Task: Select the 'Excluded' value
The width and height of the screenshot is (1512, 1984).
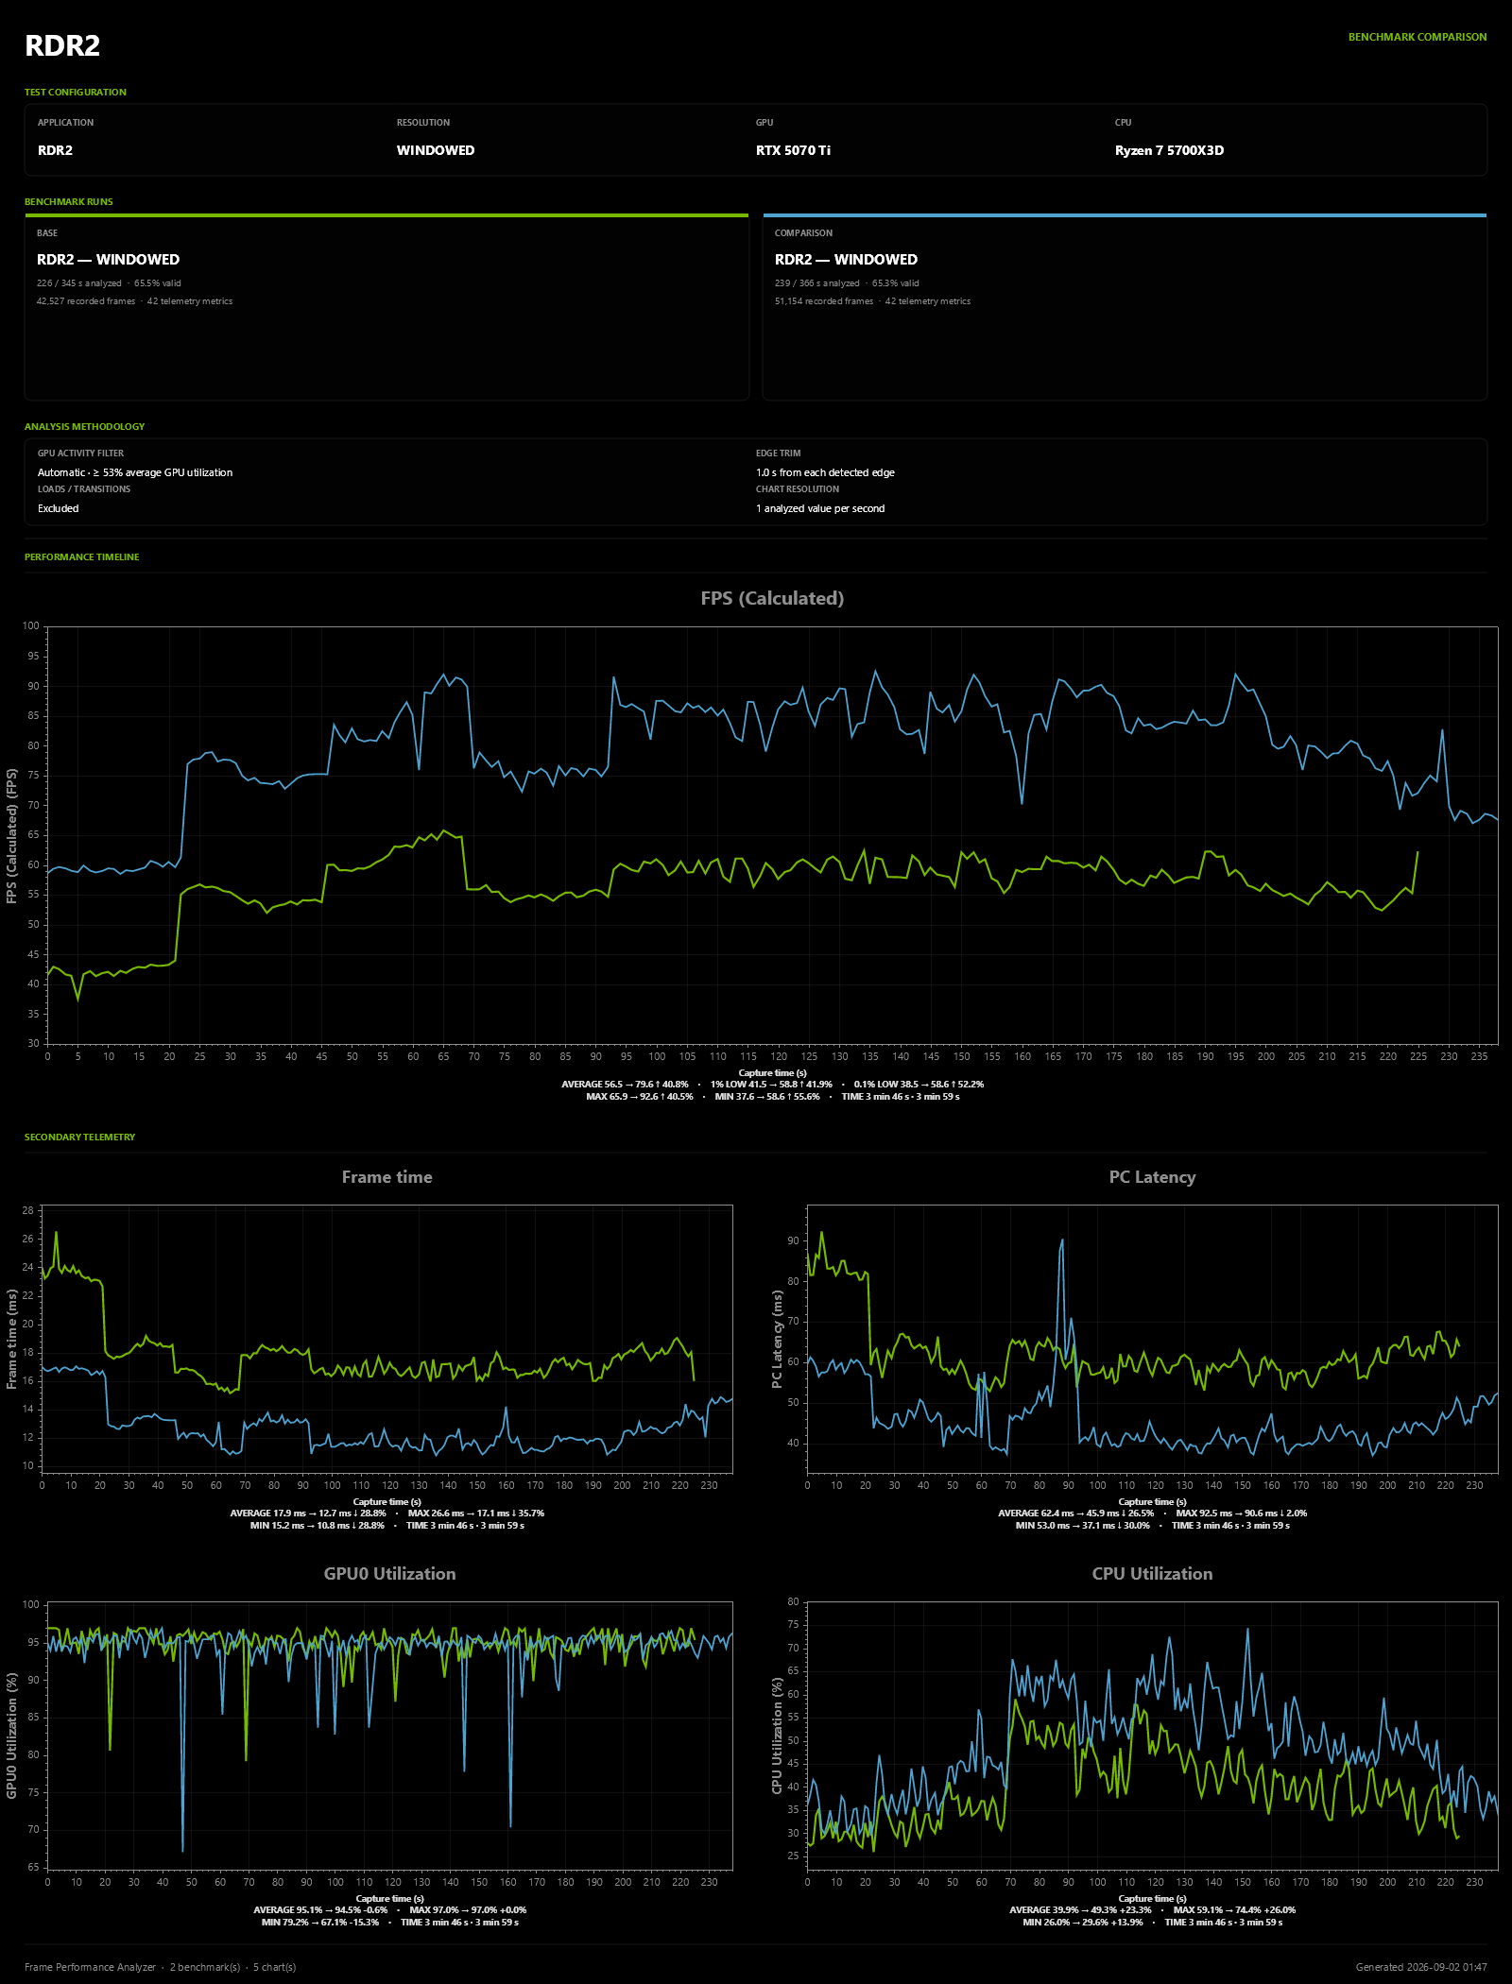Action: [x=59, y=508]
